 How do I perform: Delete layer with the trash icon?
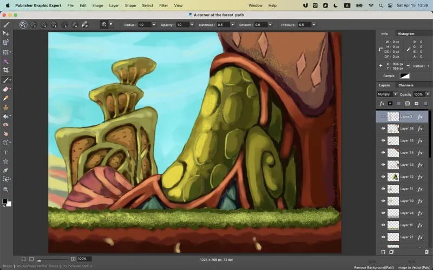(427, 252)
